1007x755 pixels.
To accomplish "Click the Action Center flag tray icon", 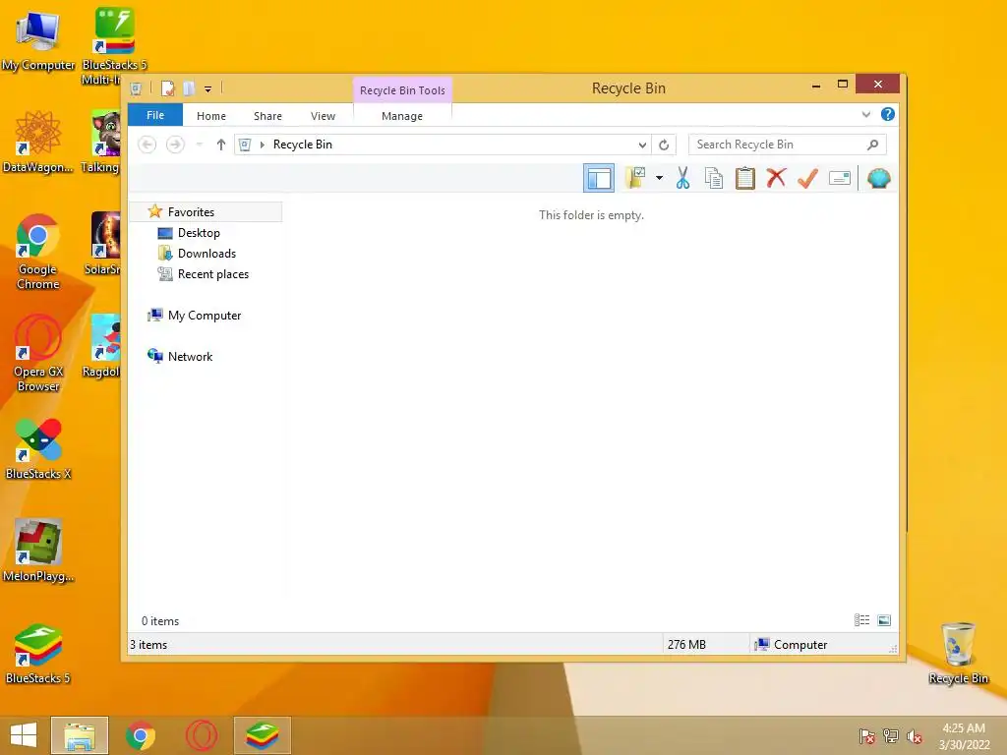I will click(x=867, y=736).
